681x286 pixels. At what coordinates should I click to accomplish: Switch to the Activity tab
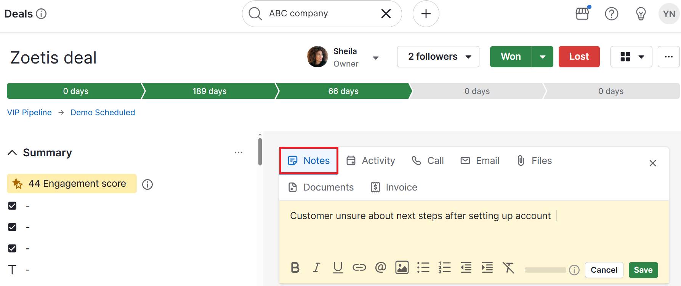[371, 160]
